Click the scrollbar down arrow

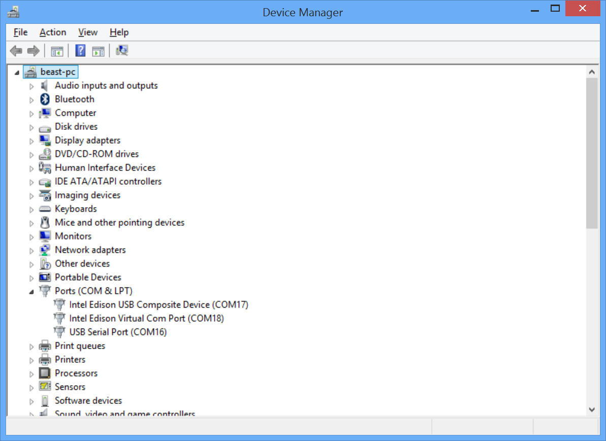[592, 410]
